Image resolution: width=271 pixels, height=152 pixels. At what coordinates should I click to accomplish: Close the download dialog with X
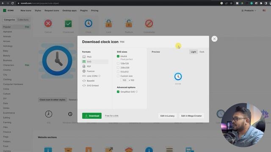pos(214,39)
